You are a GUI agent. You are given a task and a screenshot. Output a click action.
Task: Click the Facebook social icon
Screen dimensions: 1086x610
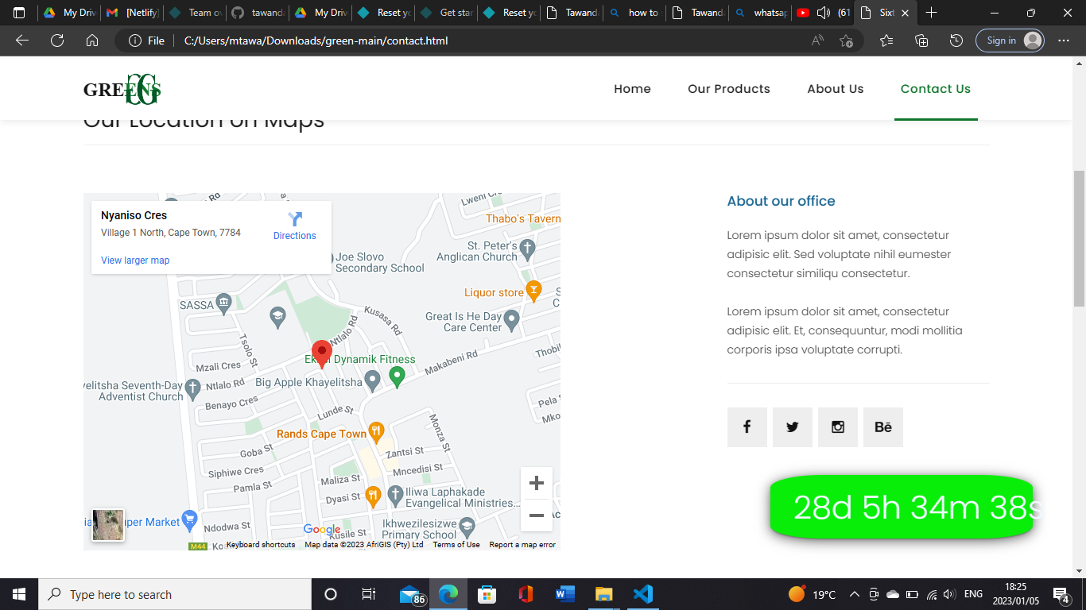pos(747,427)
